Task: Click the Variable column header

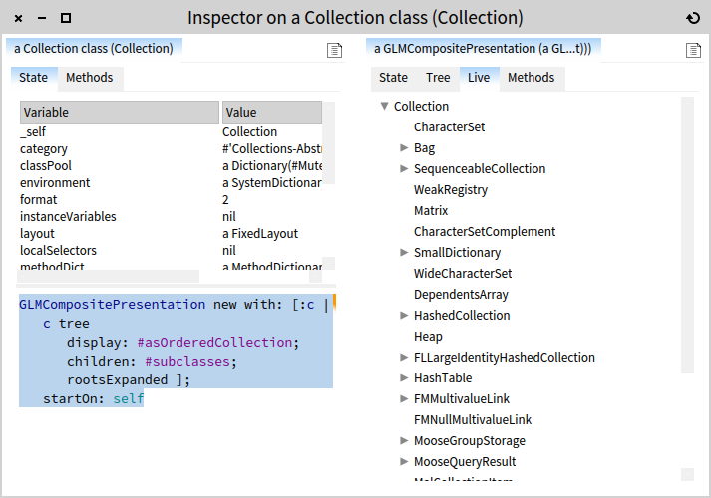Action: pyautogui.click(x=120, y=112)
